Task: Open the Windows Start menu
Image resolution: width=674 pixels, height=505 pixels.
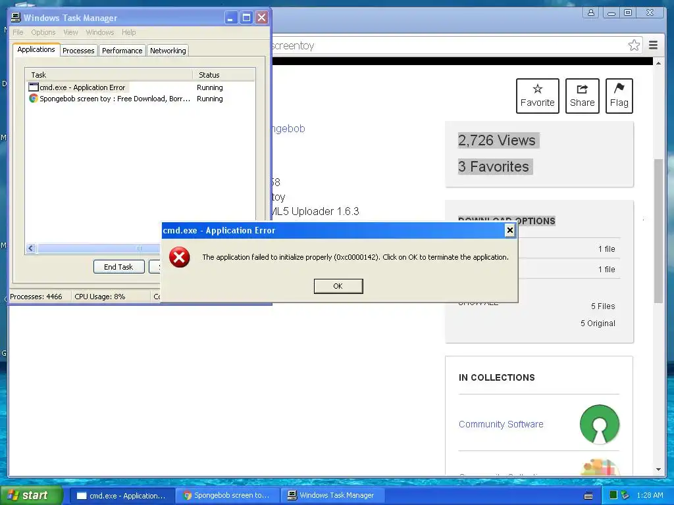Action: (32, 495)
